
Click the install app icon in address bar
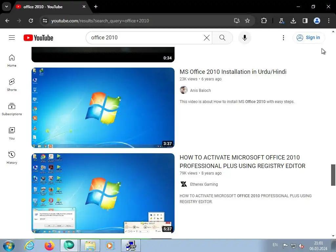(237, 21)
